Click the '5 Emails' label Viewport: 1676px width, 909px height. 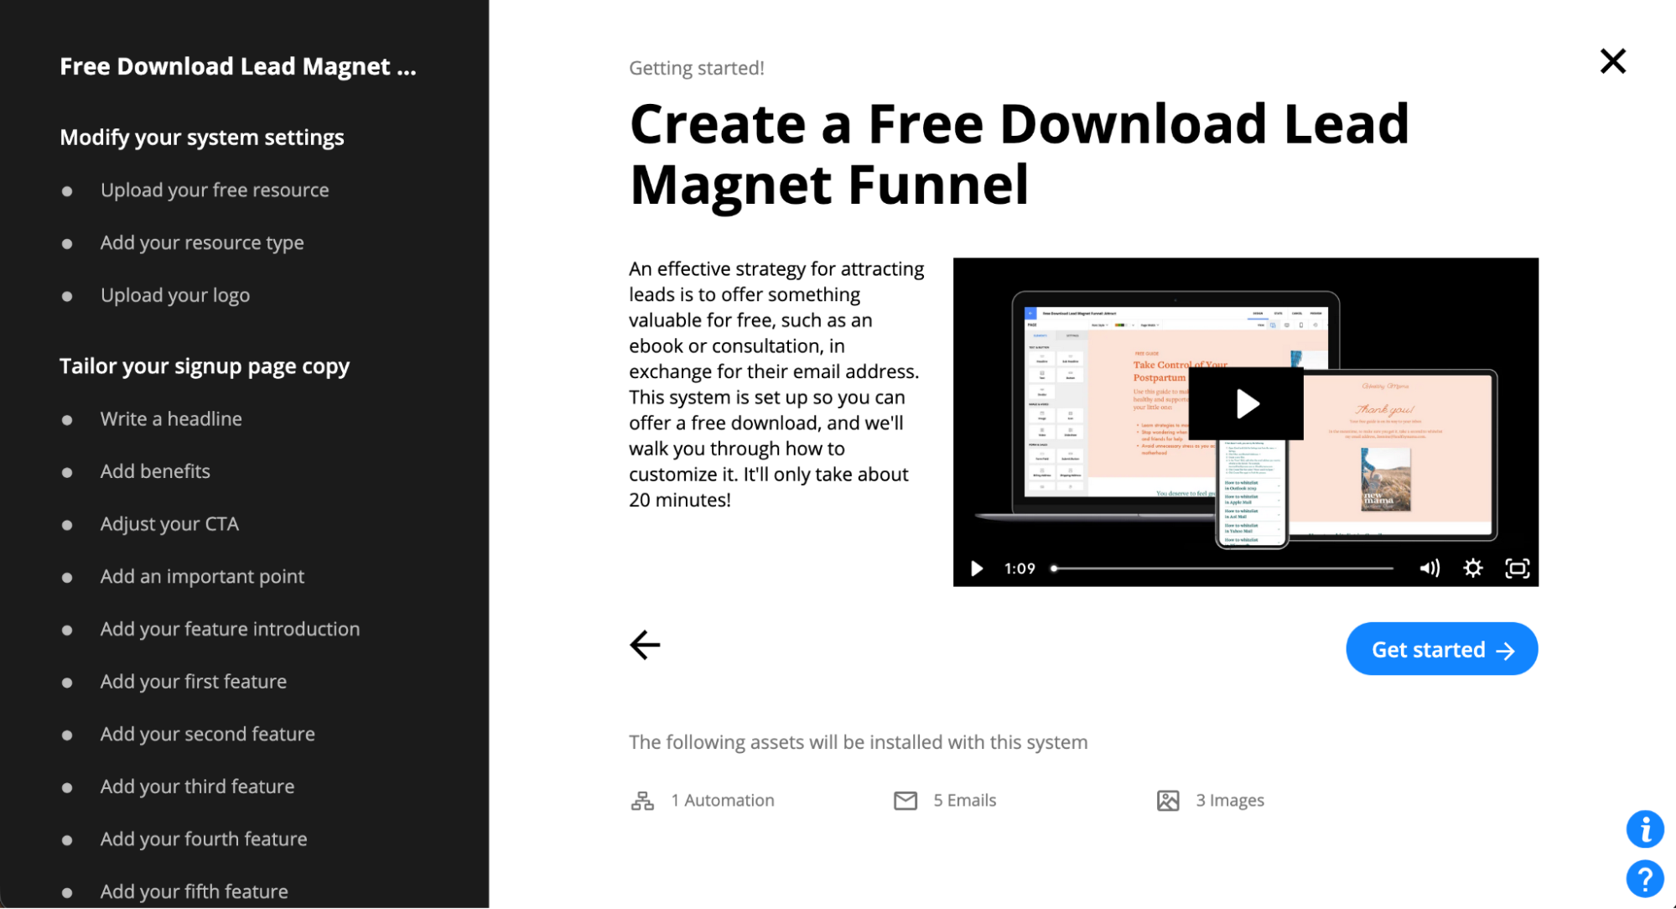coord(965,801)
